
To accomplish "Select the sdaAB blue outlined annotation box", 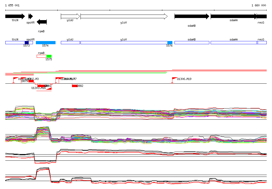I will [x=192, y=43].
